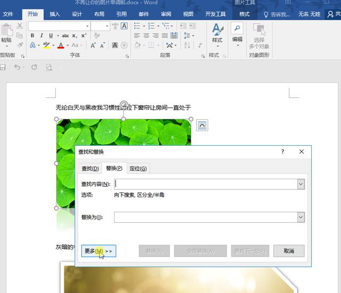Click the 查找内容 find input field

pos(206,185)
